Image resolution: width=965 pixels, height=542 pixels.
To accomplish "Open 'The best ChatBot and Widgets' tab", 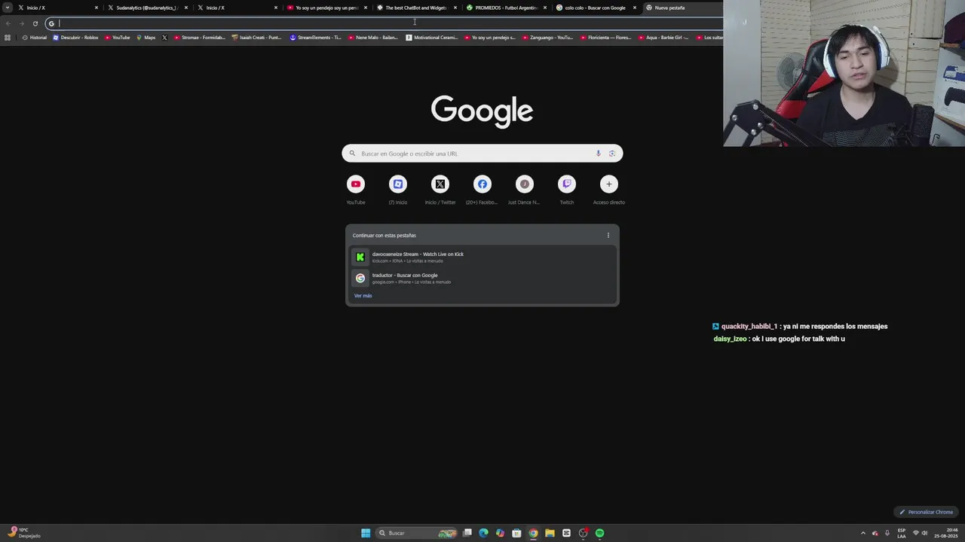I will click(416, 8).
